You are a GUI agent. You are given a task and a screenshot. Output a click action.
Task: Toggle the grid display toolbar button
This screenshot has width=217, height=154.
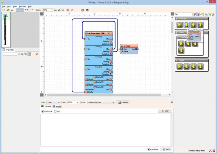[22, 10]
